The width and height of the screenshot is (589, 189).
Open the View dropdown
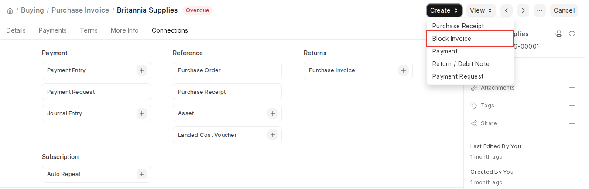(481, 10)
